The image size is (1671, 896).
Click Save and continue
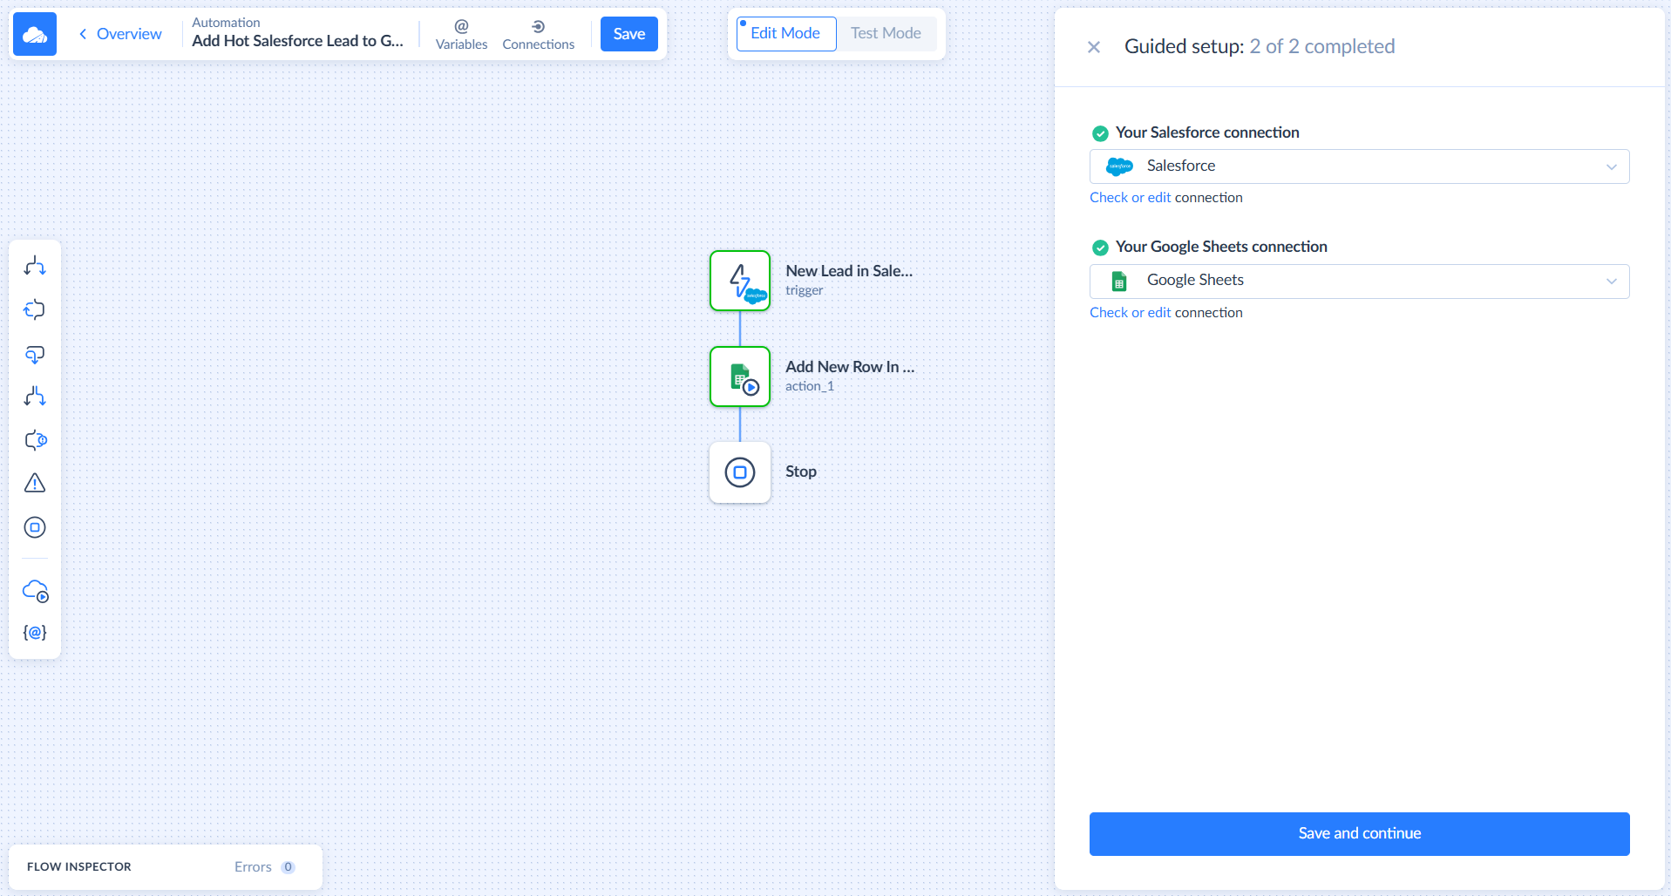pos(1359,833)
